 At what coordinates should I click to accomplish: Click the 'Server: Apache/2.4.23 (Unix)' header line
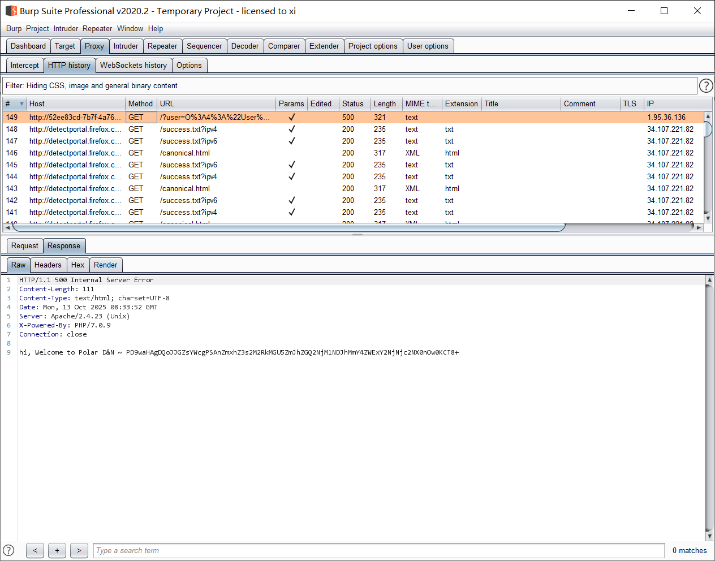[75, 316]
